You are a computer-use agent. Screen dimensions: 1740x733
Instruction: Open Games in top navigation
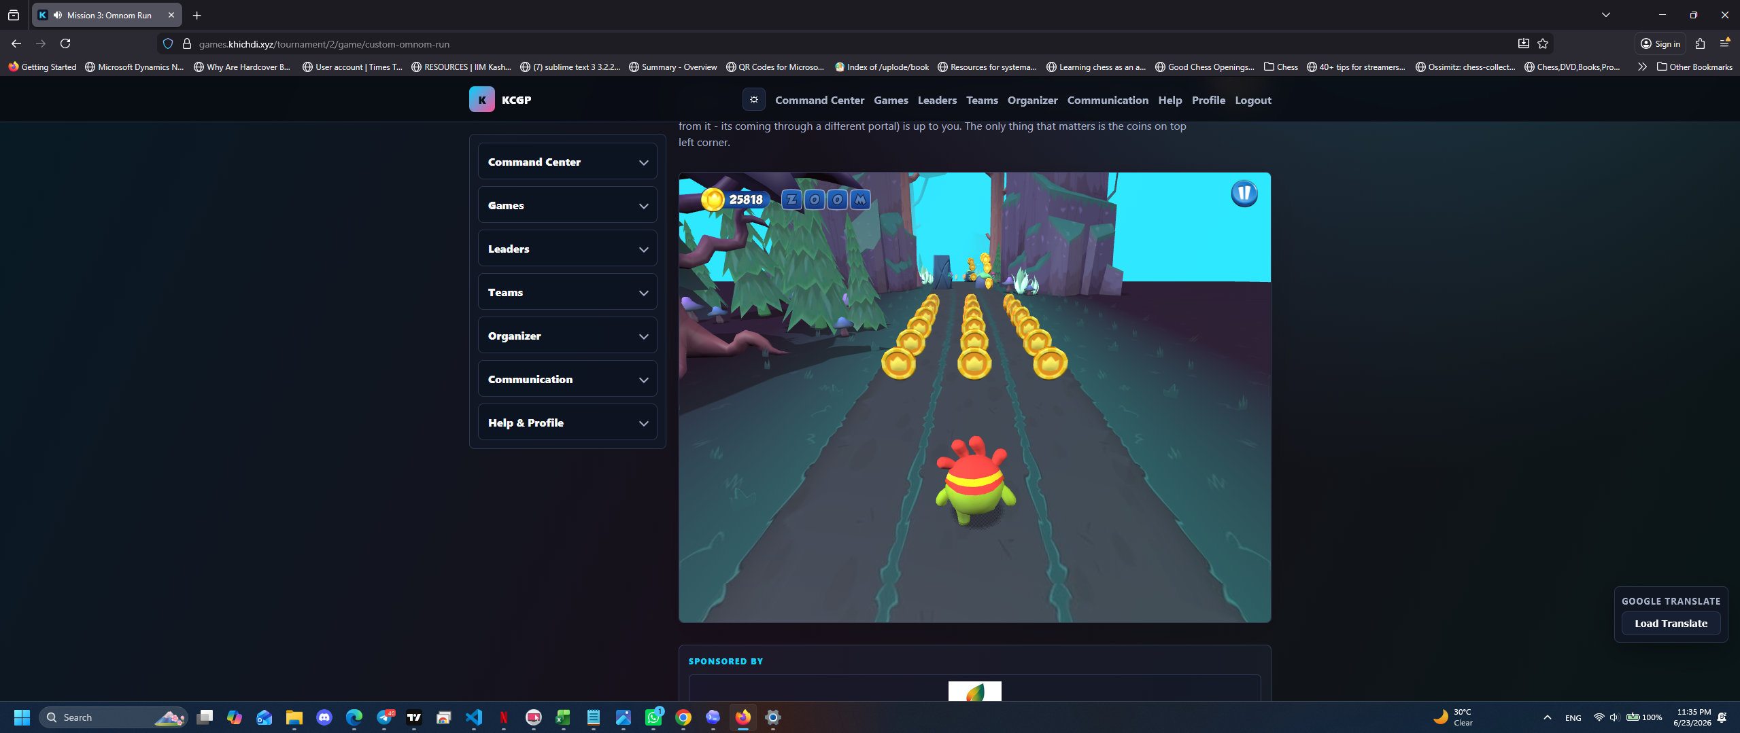[x=891, y=100]
